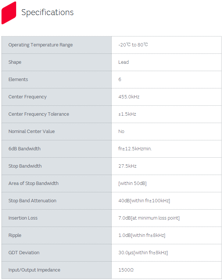Image resolution: width=222 pixels, height=280 pixels.
Task: Click the fn±12.5kHzmin. value
Action: pyautogui.click(x=135, y=149)
